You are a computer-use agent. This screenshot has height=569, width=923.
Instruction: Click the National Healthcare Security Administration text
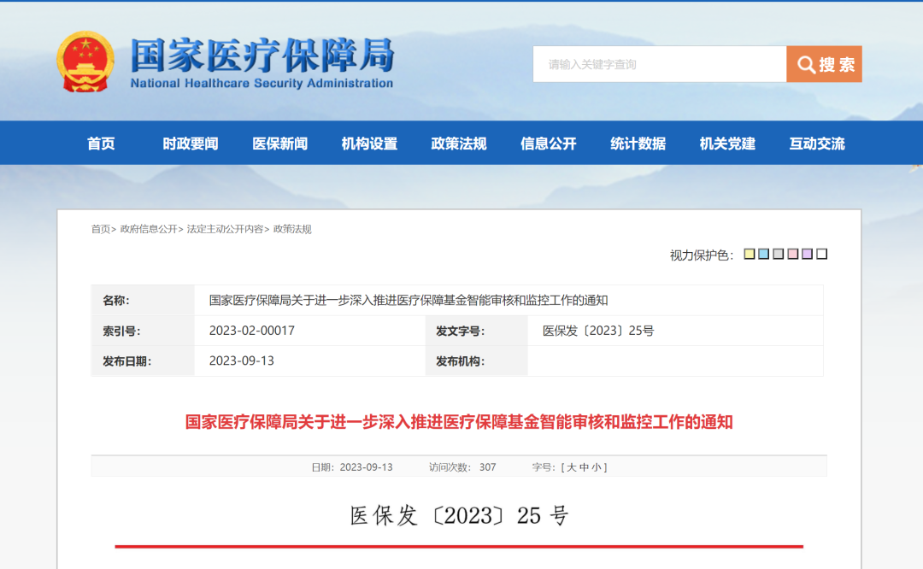pyautogui.click(x=262, y=84)
